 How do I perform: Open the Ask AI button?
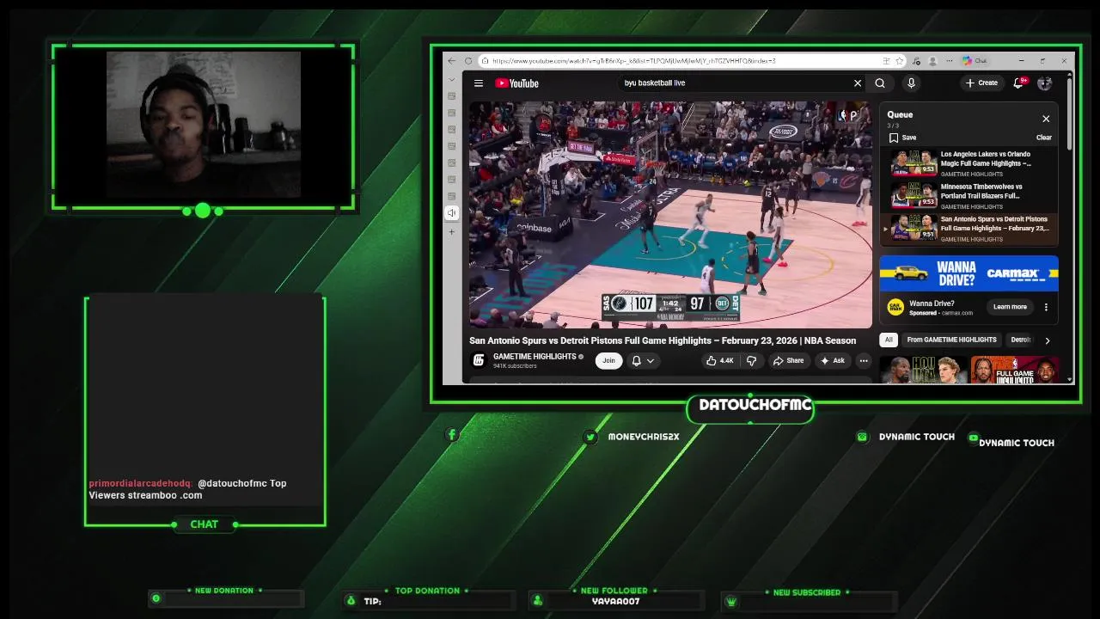[832, 361]
